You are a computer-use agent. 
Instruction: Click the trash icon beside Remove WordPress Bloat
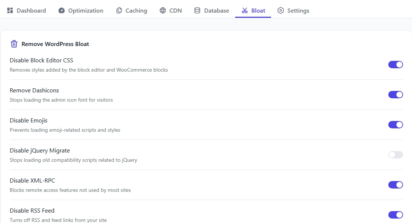14,44
